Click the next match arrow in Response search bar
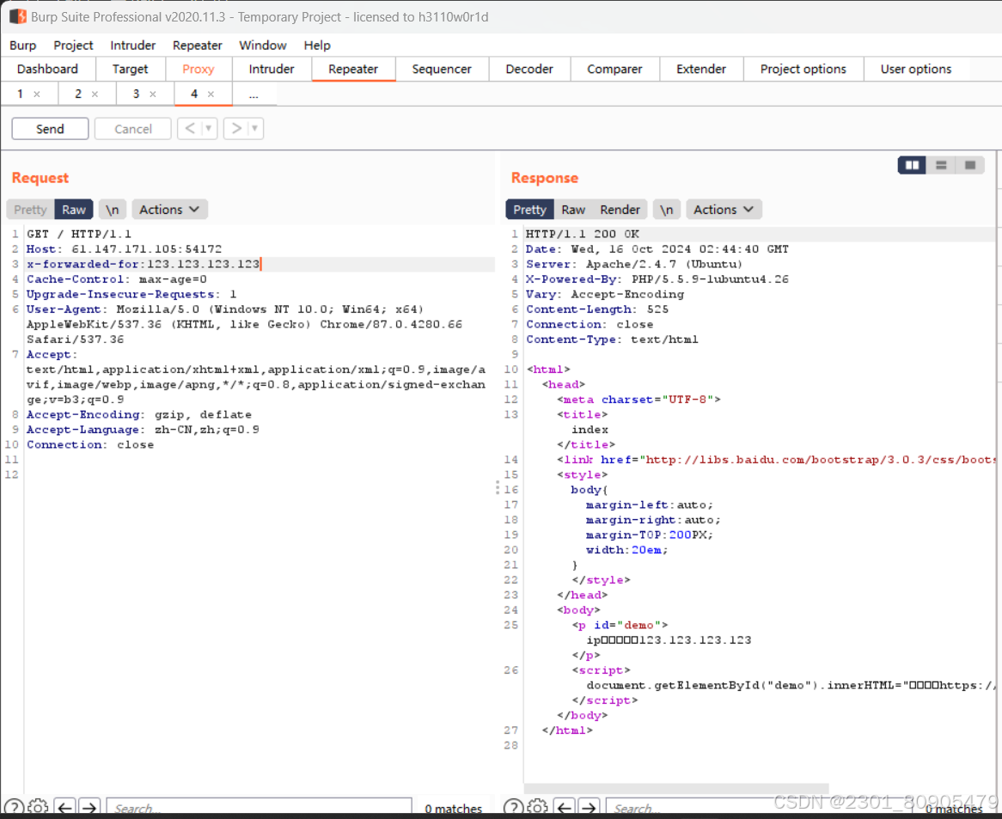Viewport: 1002px width, 819px height. tap(589, 807)
